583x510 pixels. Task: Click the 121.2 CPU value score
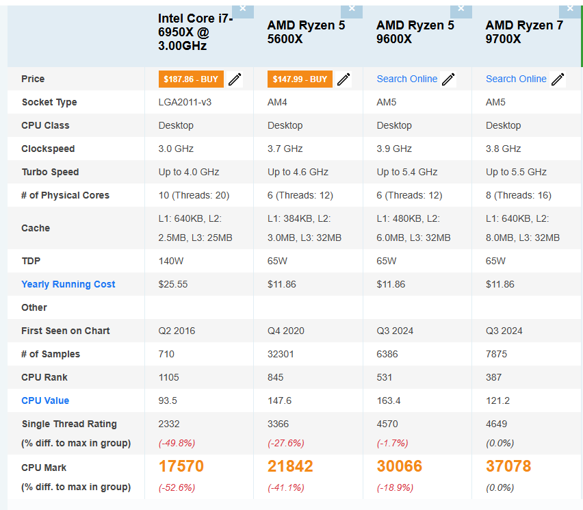tap(498, 400)
